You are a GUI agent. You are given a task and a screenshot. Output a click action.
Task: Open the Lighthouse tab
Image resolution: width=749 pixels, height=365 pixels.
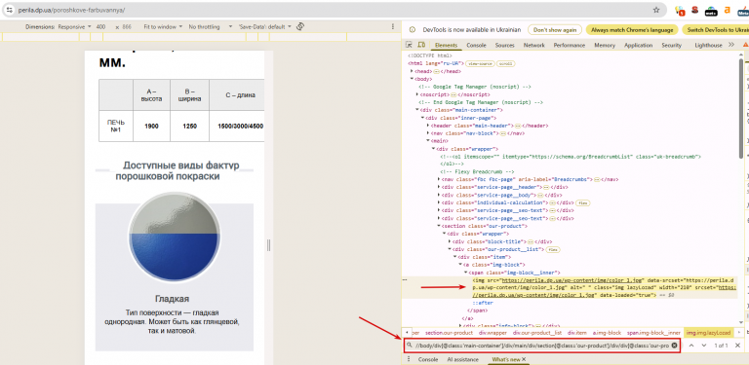coord(708,46)
